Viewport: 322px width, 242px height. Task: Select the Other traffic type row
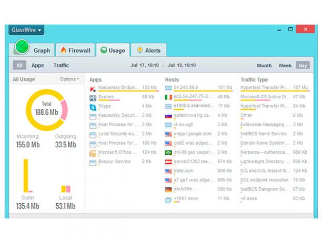pyautogui.click(x=274, y=116)
